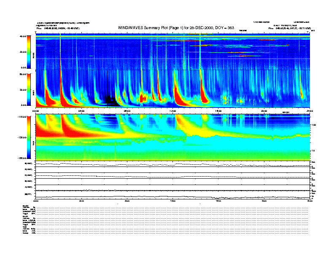Click the 10 label on TNR frequency axis
Screen dimensions: 334x258
(x=314, y=151)
